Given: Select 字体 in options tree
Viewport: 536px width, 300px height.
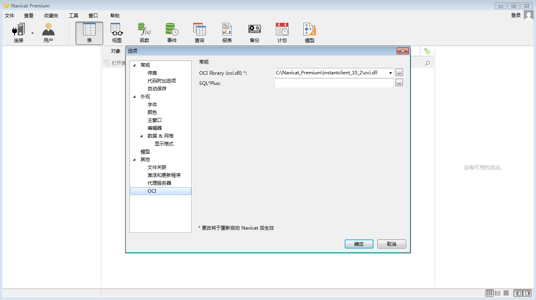Looking at the screenshot, I should click(x=152, y=104).
